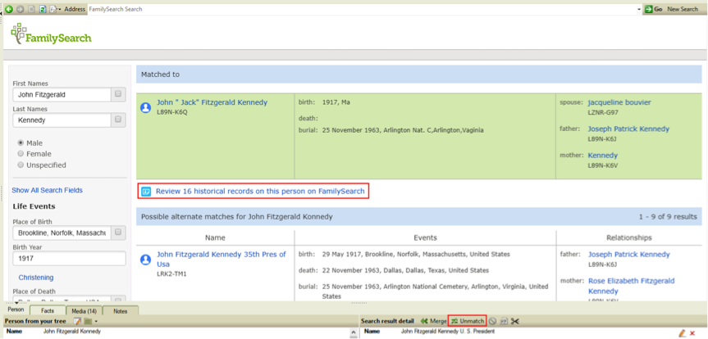Select the Unspecified gender radio button
This screenshot has height=339, width=708.
tap(21, 165)
